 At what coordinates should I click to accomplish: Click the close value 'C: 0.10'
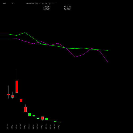point(46,7)
